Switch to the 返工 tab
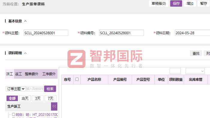Viewport: 210px width, 118px height. coord(18,74)
